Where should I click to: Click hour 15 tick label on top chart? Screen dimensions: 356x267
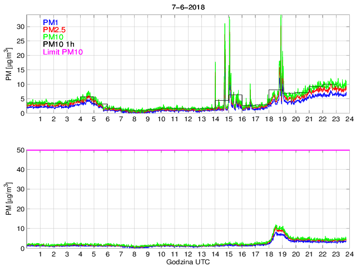point(229,119)
